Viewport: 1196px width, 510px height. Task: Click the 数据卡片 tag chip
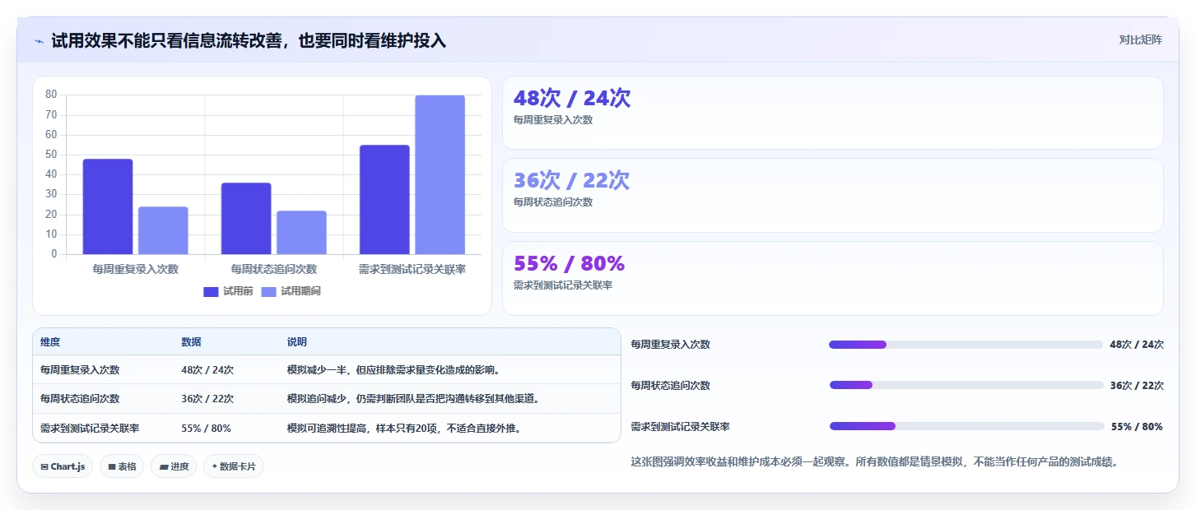[x=234, y=466]
